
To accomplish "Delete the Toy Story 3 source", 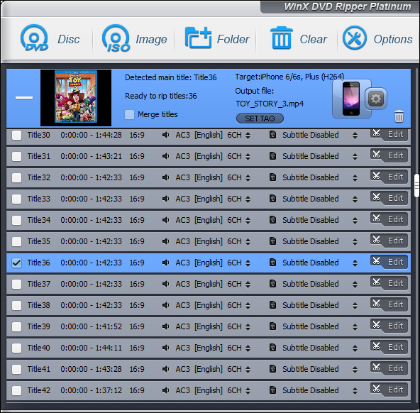I will point(399,116).
